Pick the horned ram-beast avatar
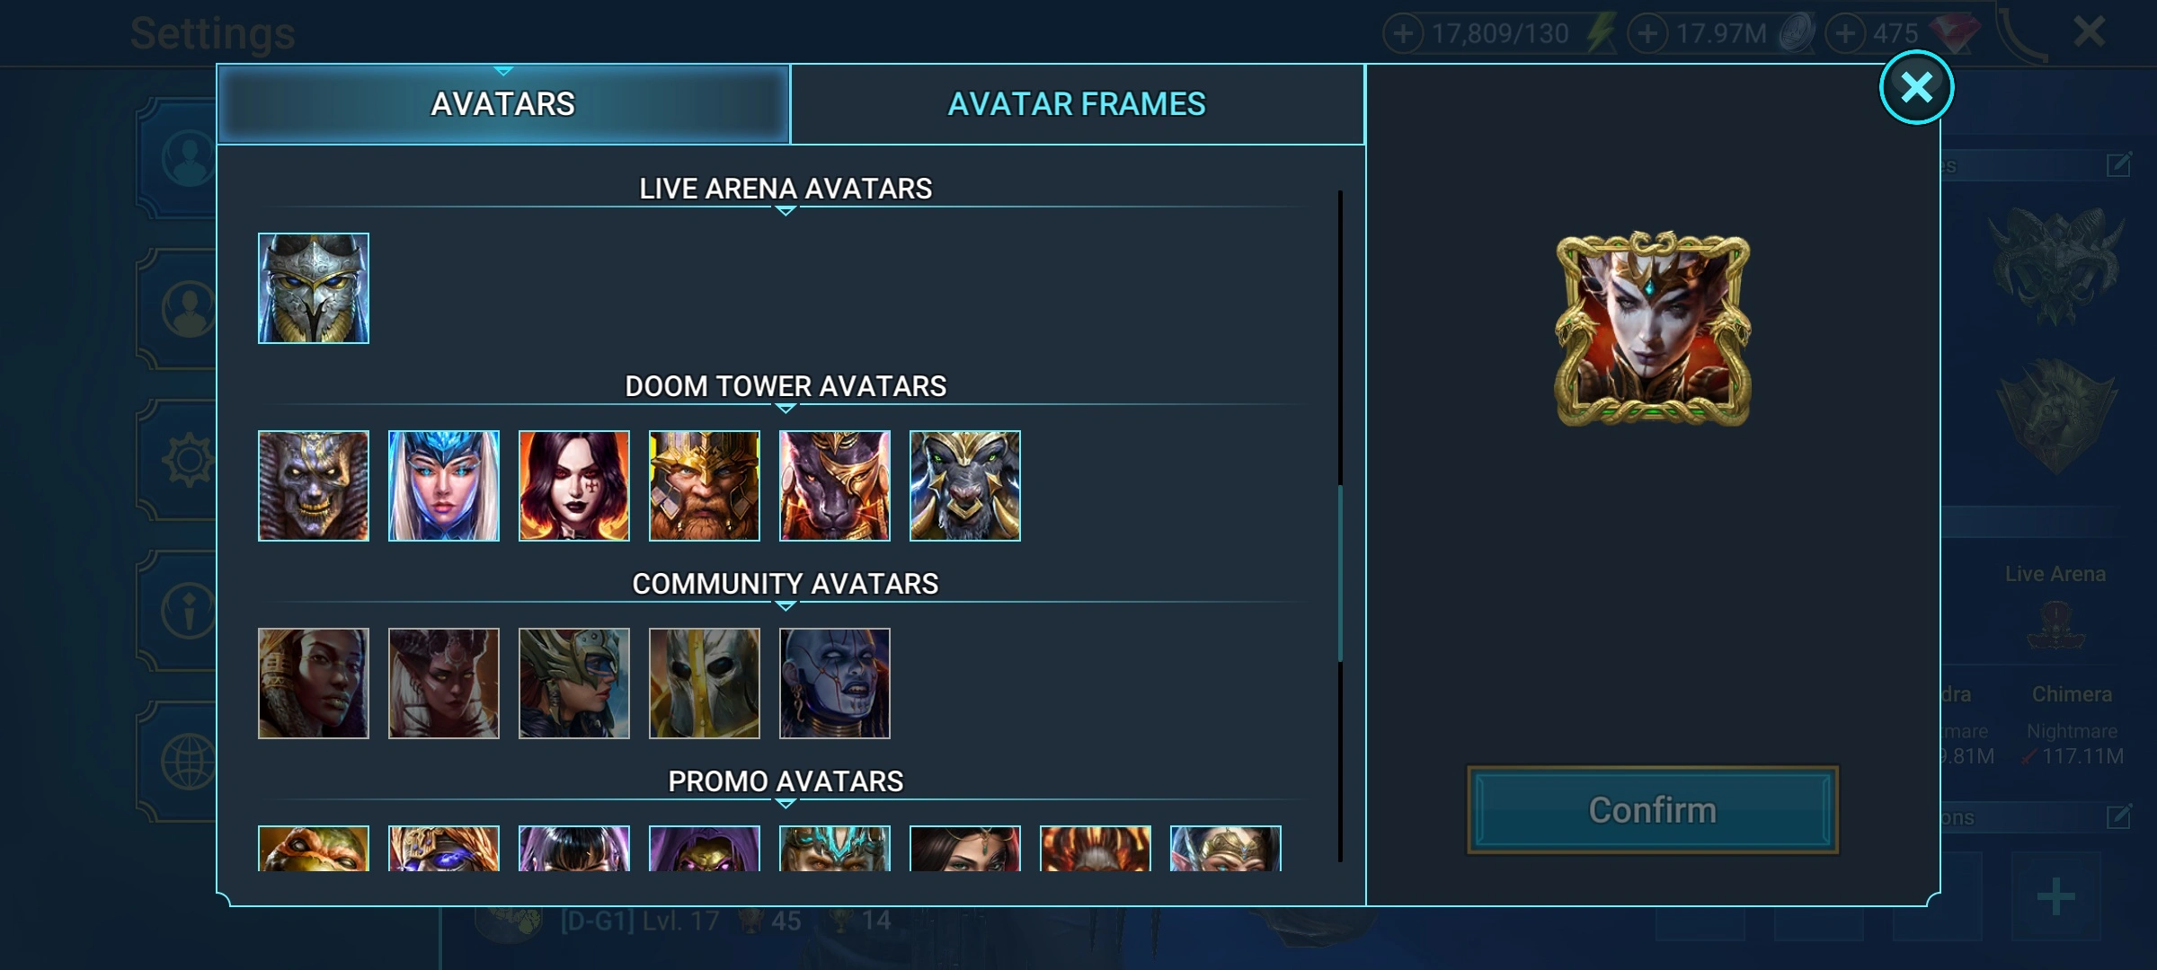This screenshot has width=2157, height=970. coord(965,486)
